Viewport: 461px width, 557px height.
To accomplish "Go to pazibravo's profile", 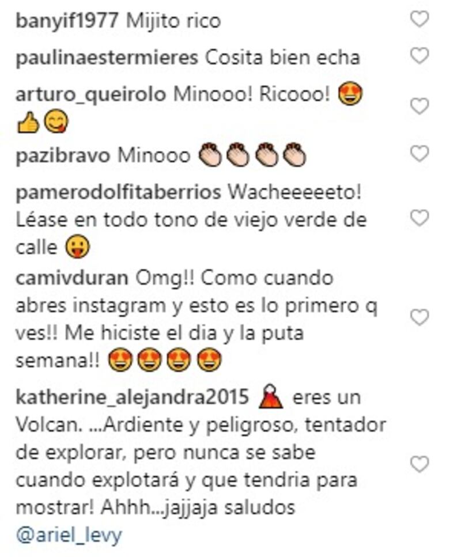I will 63,156.
